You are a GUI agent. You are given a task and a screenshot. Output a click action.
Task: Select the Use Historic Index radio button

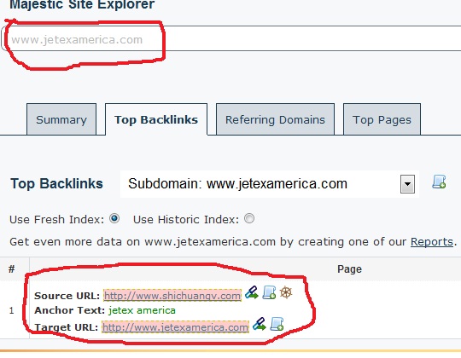[x=249, y=218]
